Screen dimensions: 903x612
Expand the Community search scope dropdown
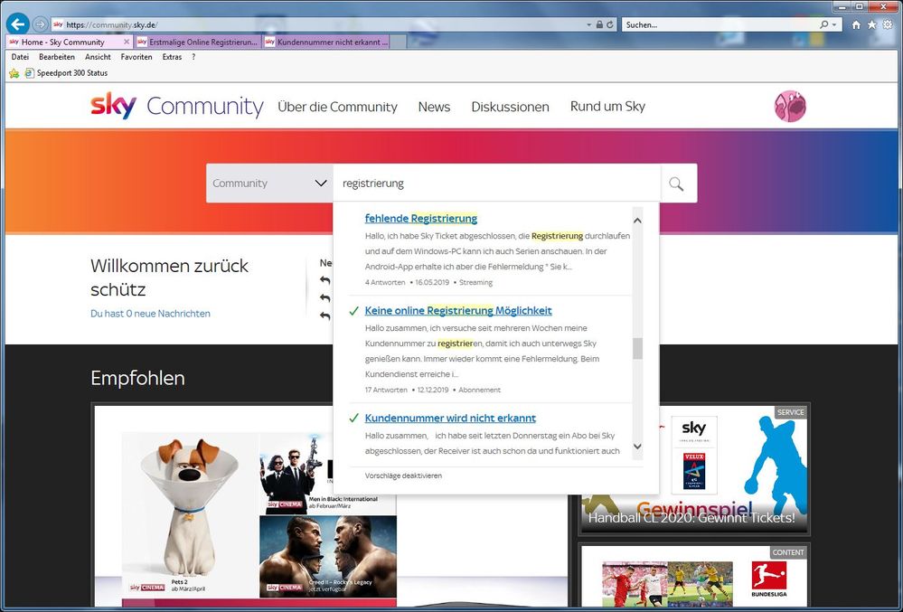click(269, 184)
